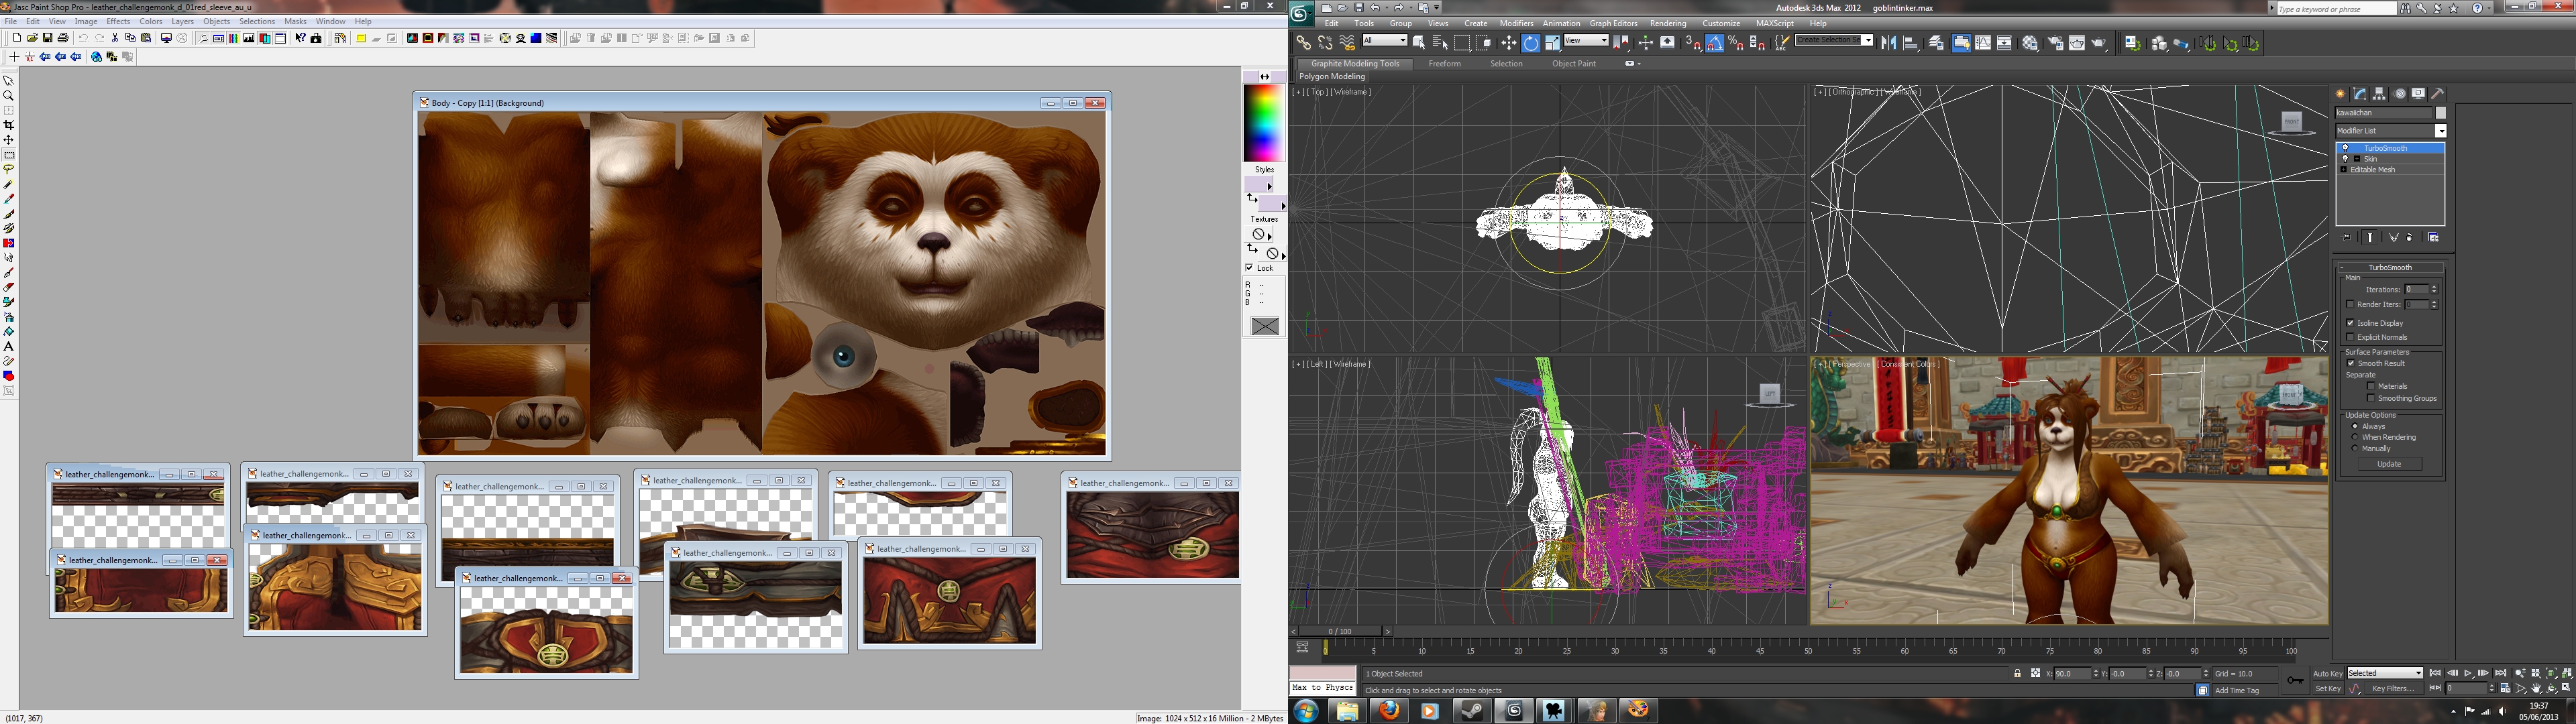Image resolution: width=2576 pixels, height=724 pixels.
Task: Expand the Skin modifier in stack
Action: click(2357, 159)
